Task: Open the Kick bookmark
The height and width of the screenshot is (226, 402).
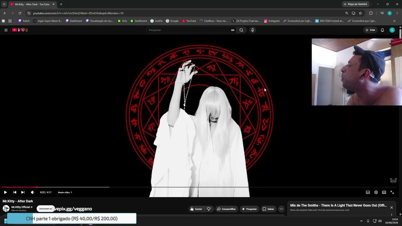Action: 122,21
